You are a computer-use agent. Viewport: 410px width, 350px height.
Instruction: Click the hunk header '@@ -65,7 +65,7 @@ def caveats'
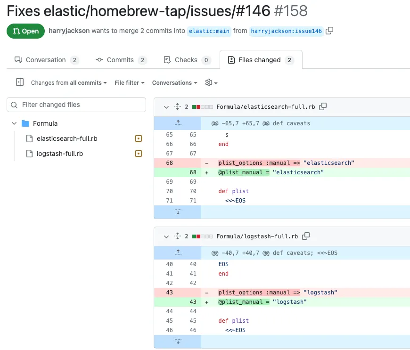tap(261, 123)
